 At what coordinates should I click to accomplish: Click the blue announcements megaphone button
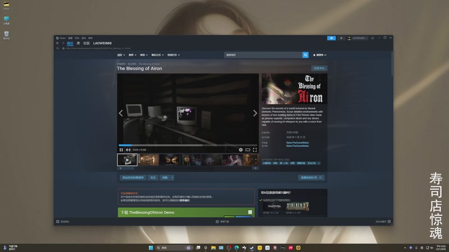coord(331,38)
